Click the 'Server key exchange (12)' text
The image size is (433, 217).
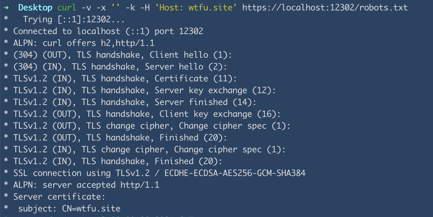pos(215,90)
